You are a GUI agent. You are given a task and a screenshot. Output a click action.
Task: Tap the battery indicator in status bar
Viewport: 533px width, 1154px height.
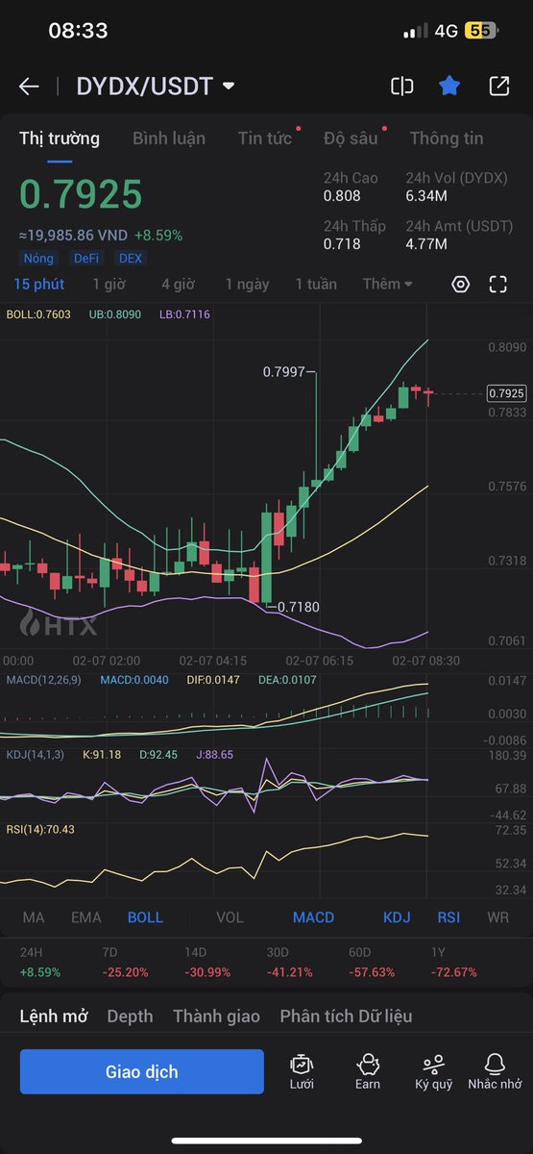(x=480, y=31)
